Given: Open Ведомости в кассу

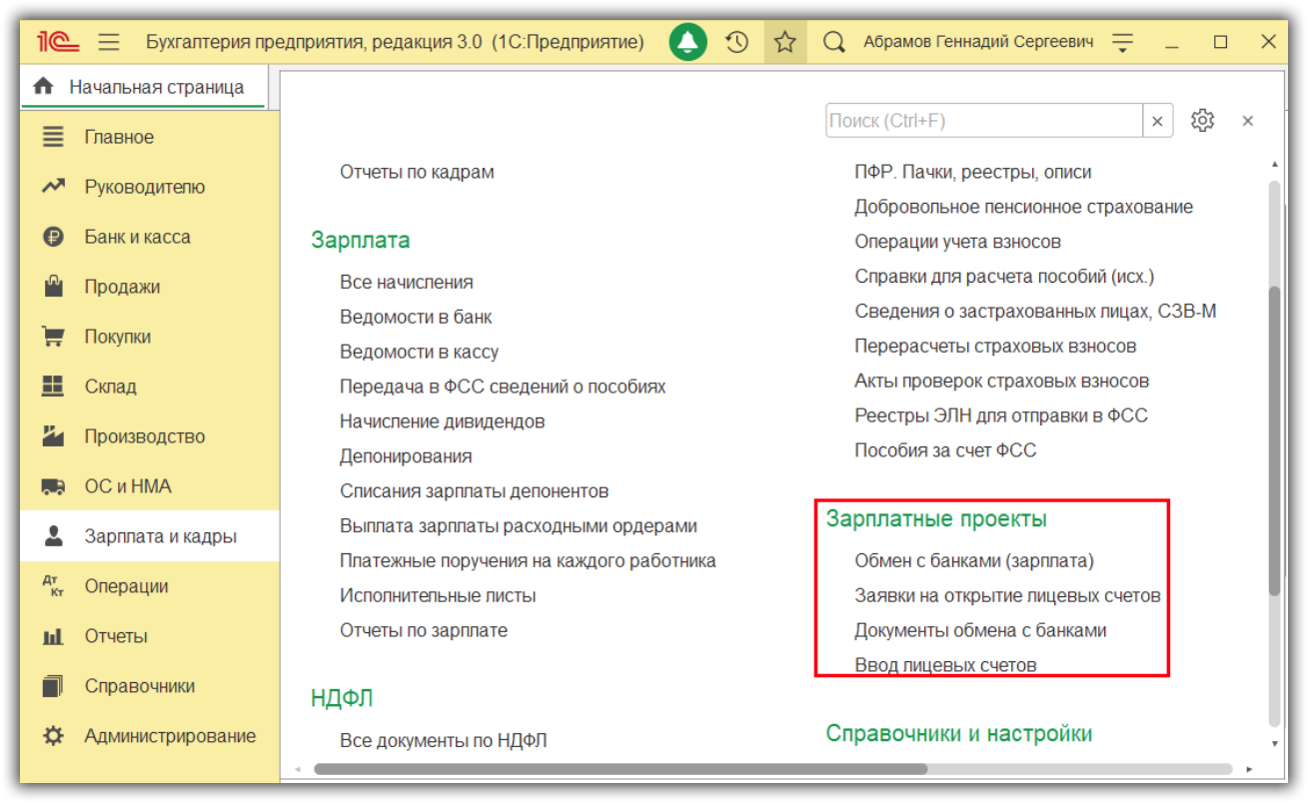Looking at the screenshot, I should click(x=419, y=352).
